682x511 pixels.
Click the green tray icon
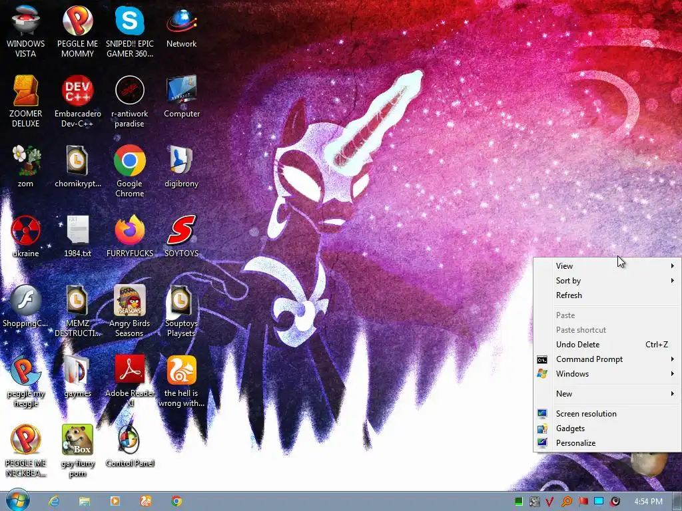[x=518, y=502]
